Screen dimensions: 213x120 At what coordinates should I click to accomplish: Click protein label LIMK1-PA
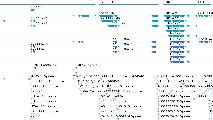[x=177, y=49]
